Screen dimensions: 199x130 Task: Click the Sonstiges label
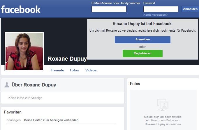click(14, 120)
